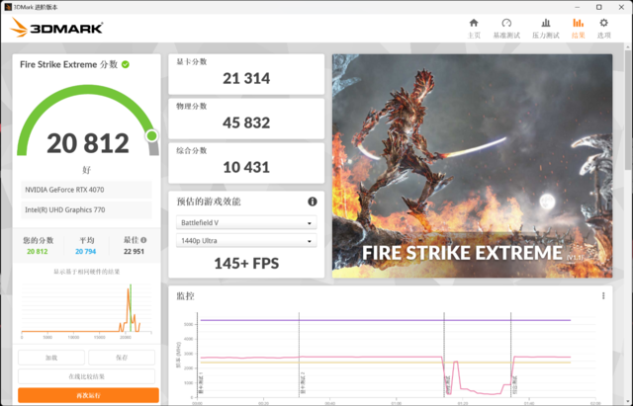Switch to the Benchmarks (基准测试) tab
Viewport: 633px width, 406px height.
pos(506,29)
